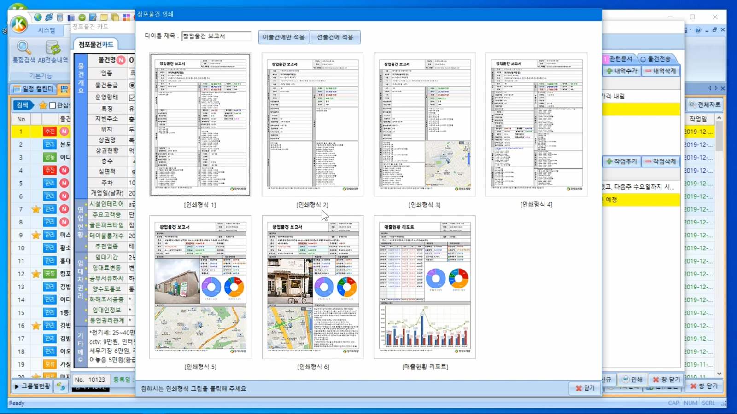This screenshot has width=737, height=414.
Task: Select the 물건등급 radio button
Action: (132, 85)
